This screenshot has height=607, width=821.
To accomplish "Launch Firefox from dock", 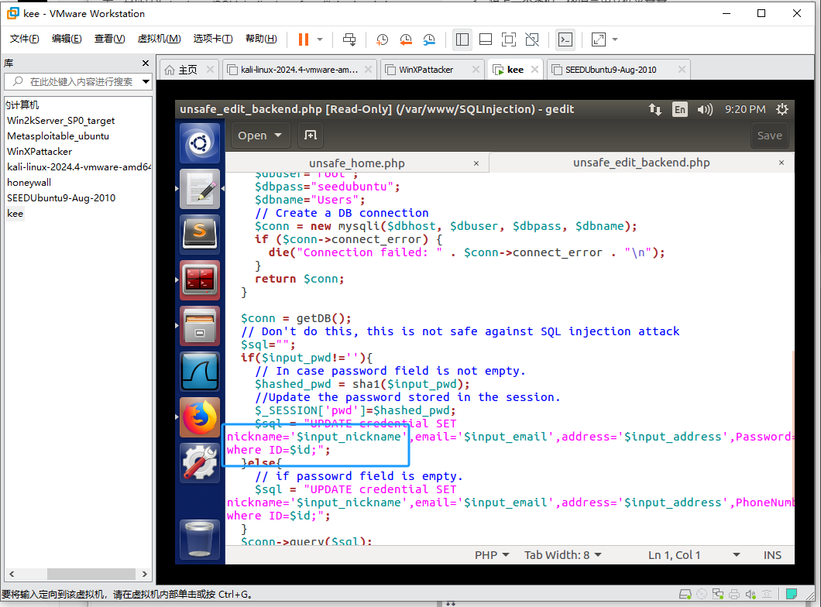I will 200,417.
